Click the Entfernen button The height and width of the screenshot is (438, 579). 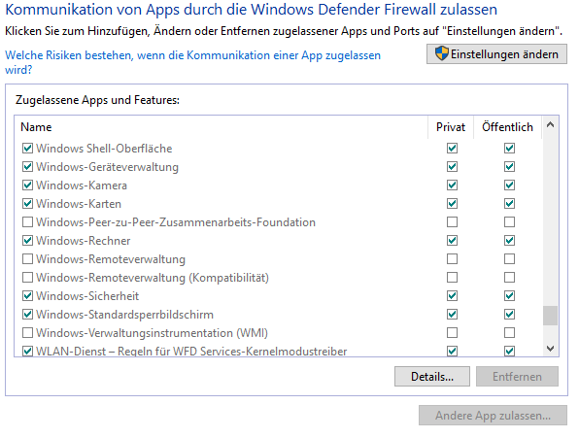click(x=517, y=377)
